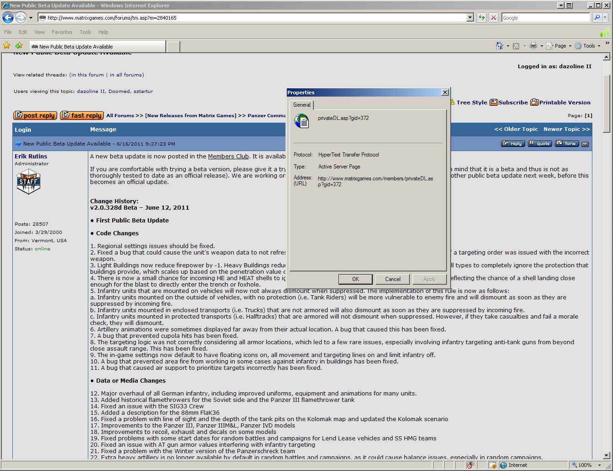613x471 pixels.
Task: Expand the Print dropdown arrow
Action: pos(542,46)
